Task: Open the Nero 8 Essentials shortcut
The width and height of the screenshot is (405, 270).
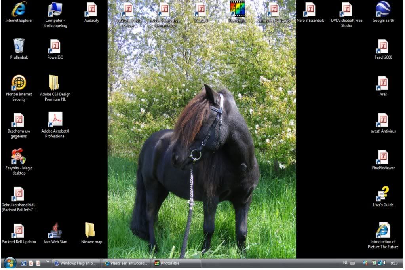Action: point(310,10)
